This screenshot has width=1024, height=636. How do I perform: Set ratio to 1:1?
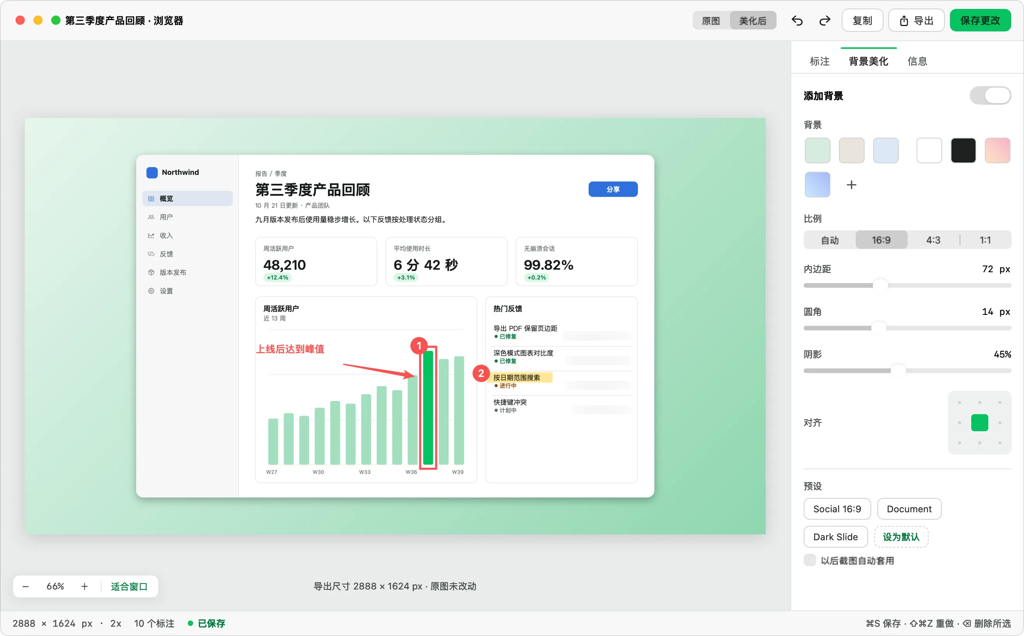985,240
